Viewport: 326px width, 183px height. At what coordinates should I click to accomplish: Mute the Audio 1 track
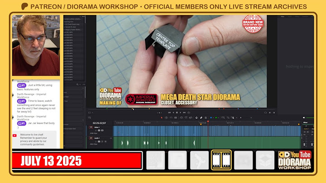pos(105,141)
